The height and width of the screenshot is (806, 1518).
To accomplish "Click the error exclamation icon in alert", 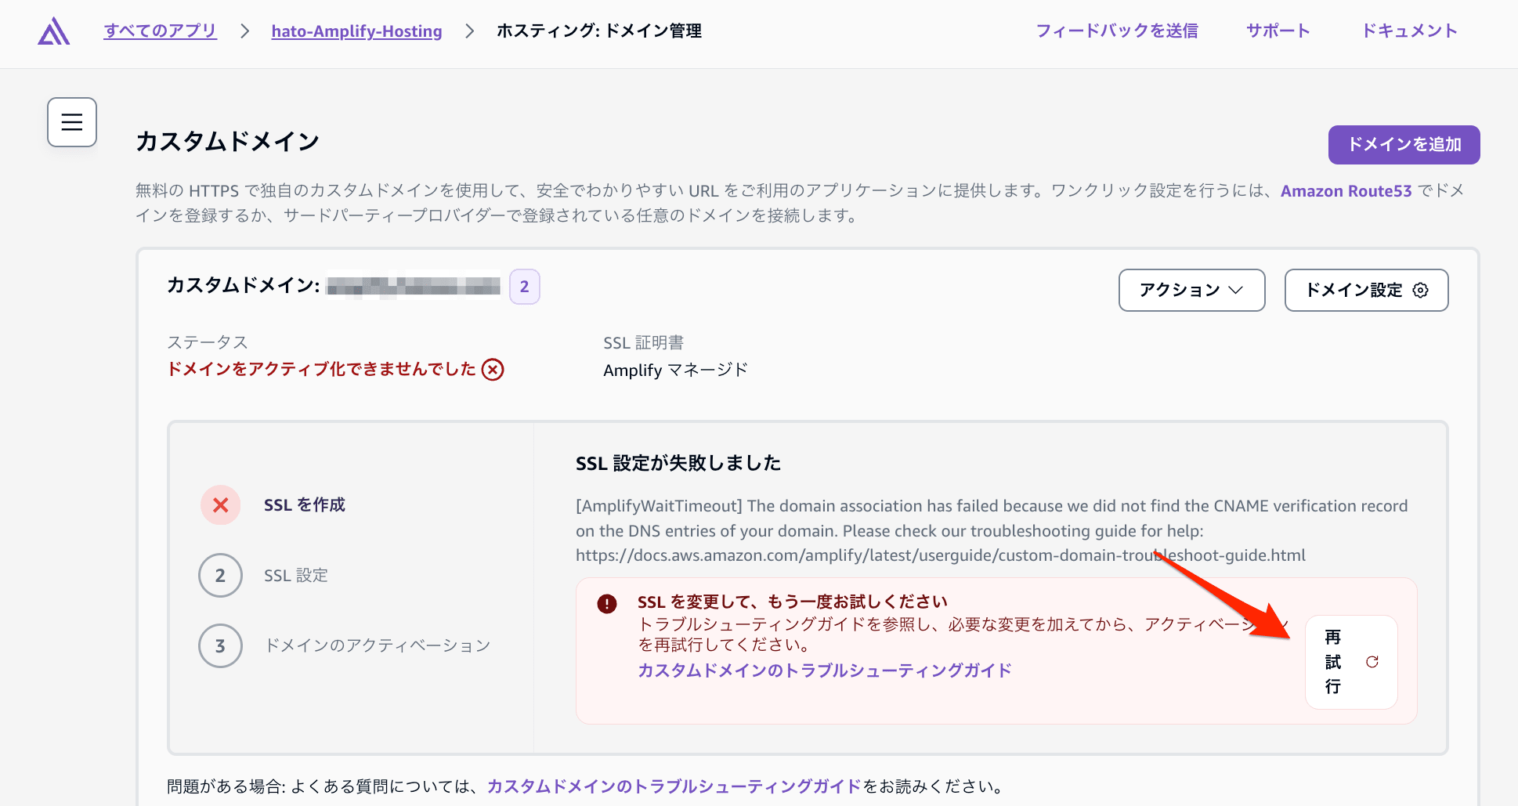I will 607,603.
